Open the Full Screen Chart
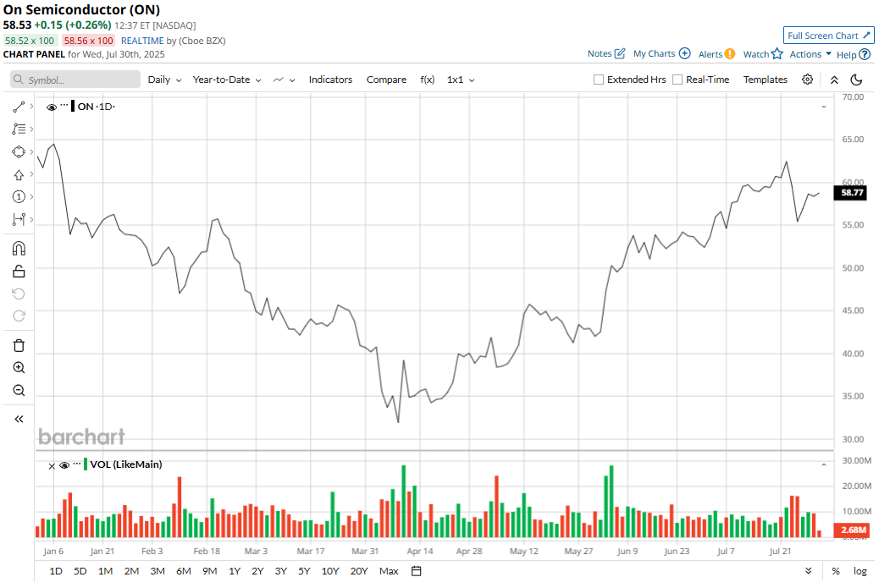This screenshot has height=588, width=890. click(x=829, y=36)
